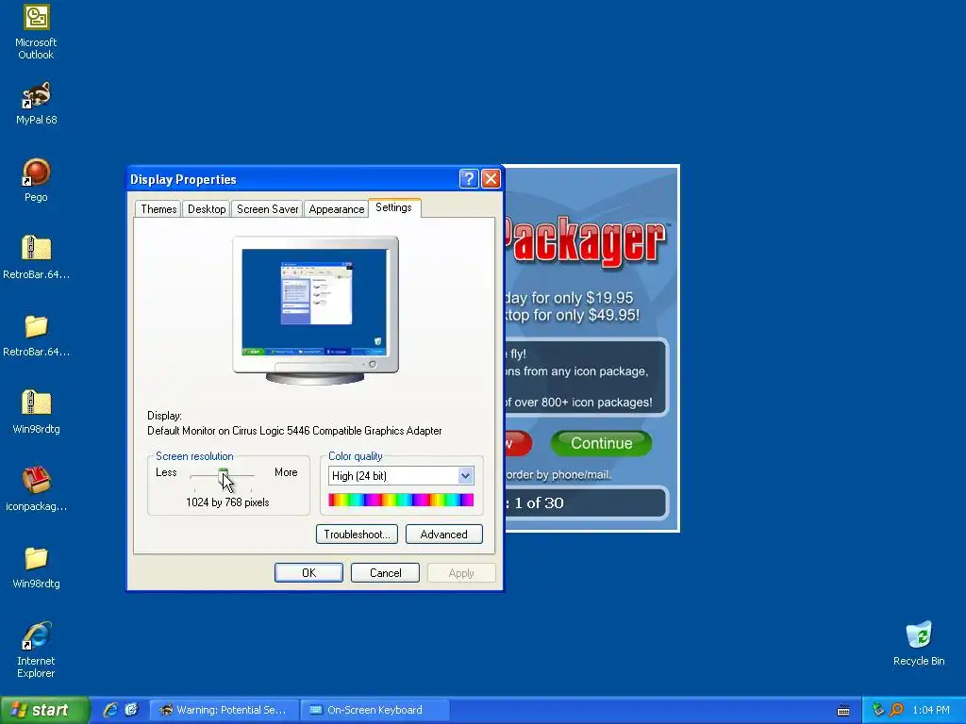Switch to On-Screen Keyboard taskbar button
Screen dimensions: 966x724
375,710
